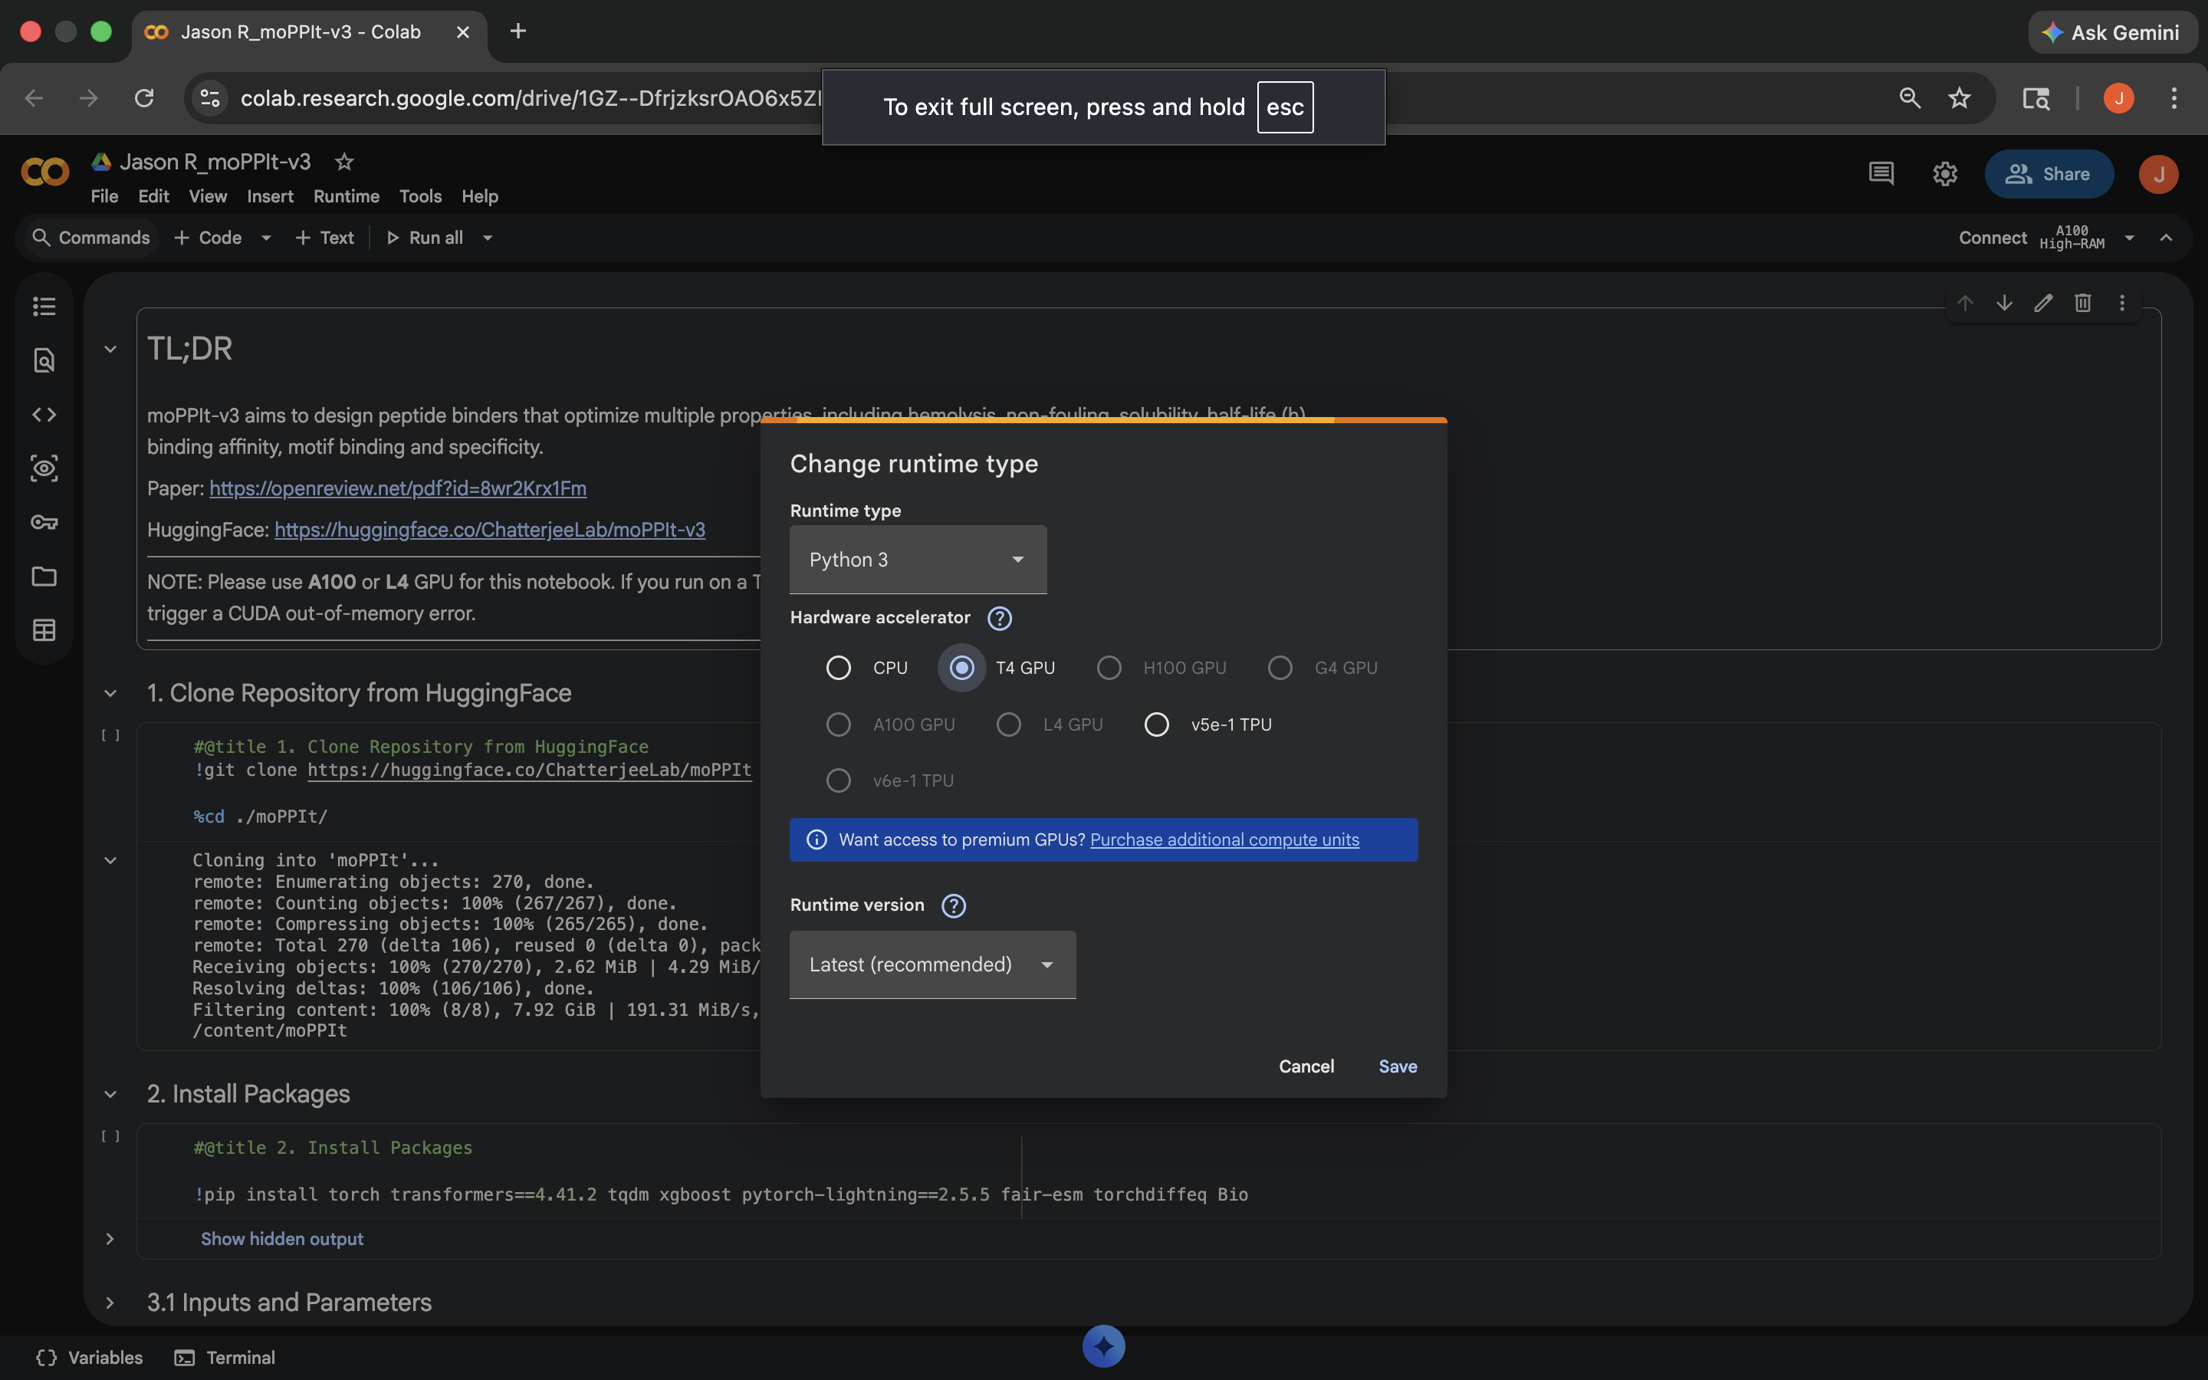Open more cell actions menu

click(2122, 303)
